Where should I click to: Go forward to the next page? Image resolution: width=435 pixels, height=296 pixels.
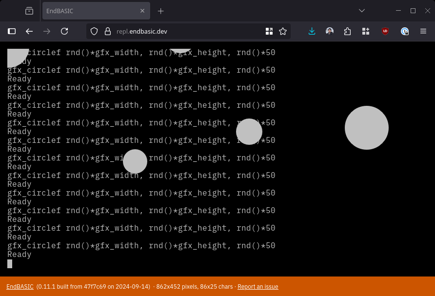(47, 31)
